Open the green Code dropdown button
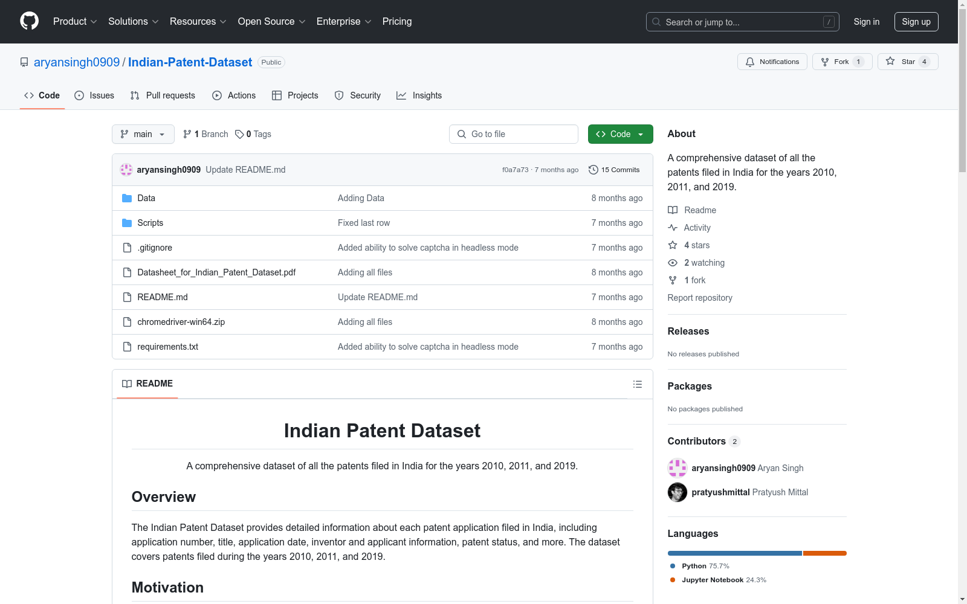Viewport: 967px width, 604px height. 620,134
